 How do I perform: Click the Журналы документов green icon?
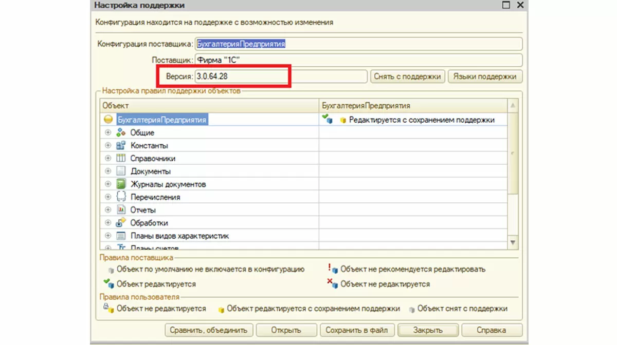pyautogui.click(x=121, y=184)
